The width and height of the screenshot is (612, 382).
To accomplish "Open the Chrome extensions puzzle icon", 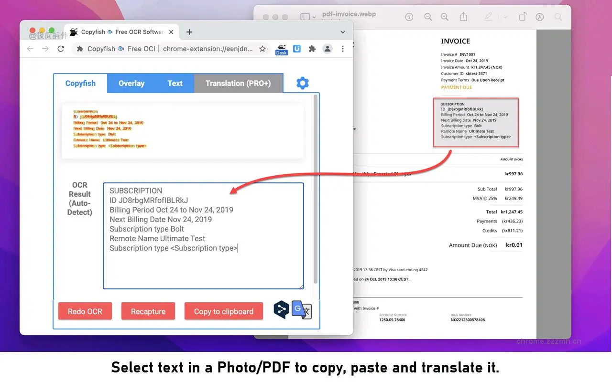I will tap(312, 49).
